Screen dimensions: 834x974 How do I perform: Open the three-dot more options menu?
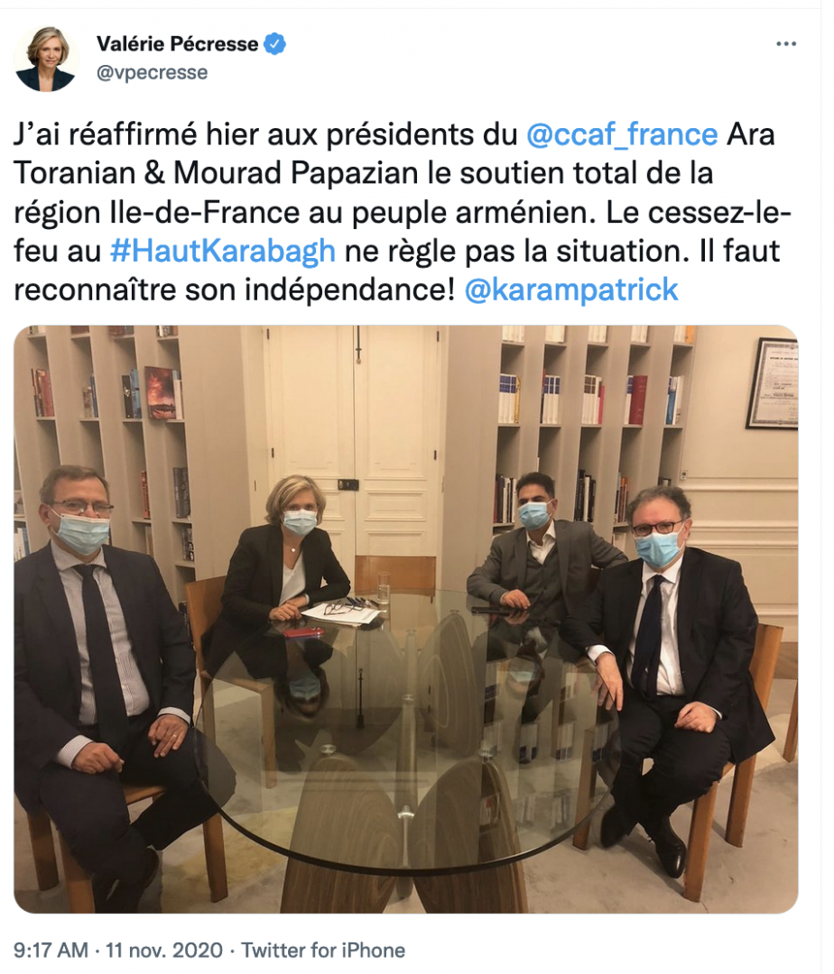[785, 44]
